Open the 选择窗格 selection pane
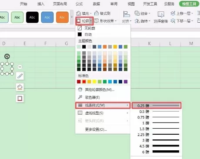 tap(161, 17)
